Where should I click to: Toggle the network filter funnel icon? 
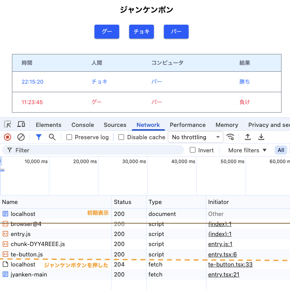39,137
